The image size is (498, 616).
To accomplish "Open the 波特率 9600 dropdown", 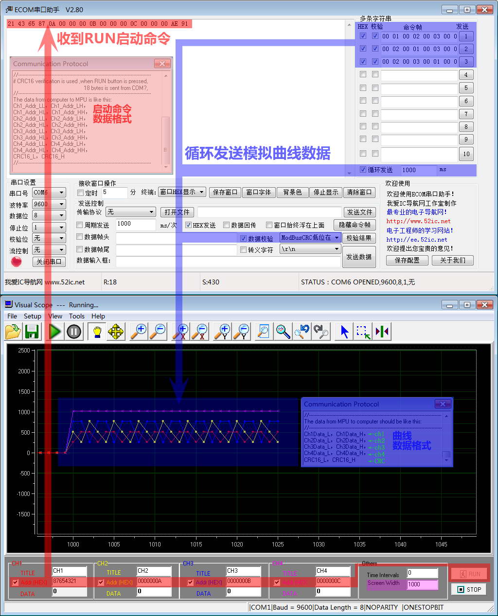I will tap(49, 204).
